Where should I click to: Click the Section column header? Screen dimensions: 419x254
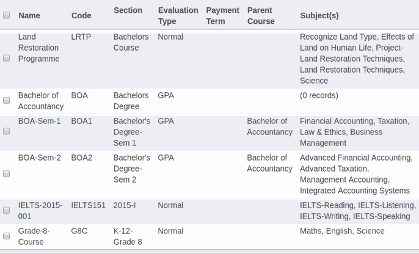tap(128, 10)
